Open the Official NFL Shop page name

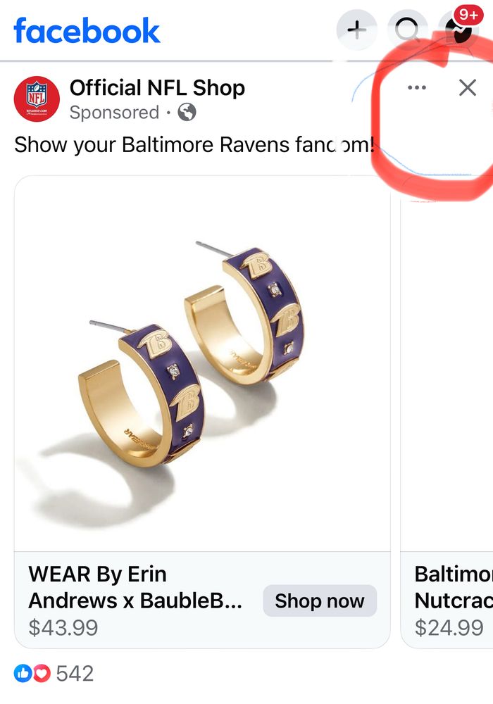tap(157, 87)
